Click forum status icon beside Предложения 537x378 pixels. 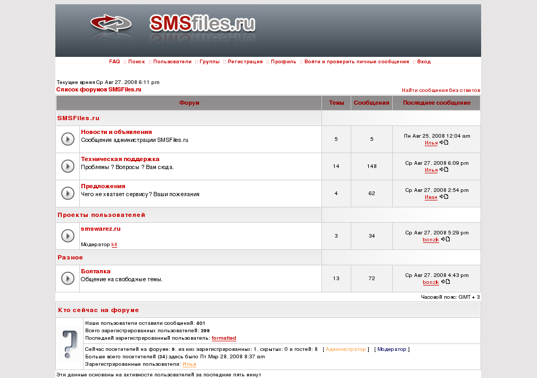[x=68, y=194]
